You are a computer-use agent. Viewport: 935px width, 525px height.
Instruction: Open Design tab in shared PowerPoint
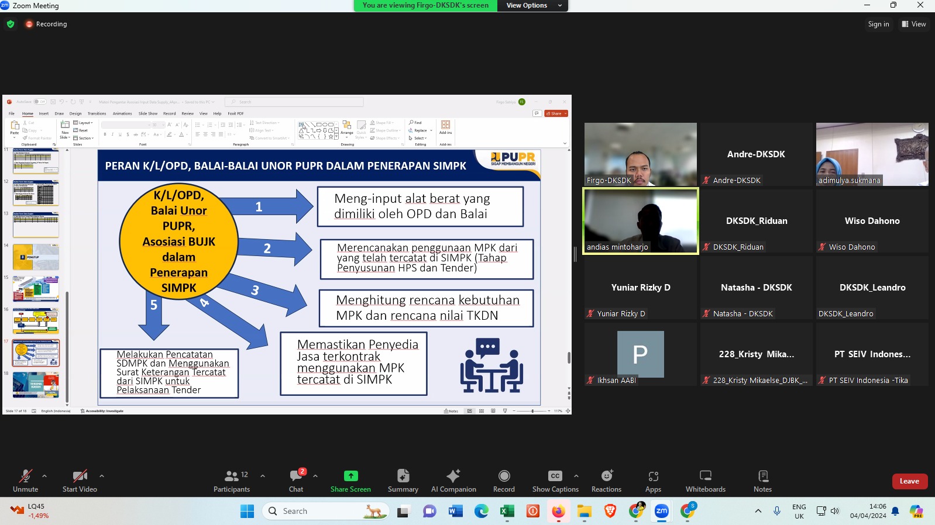click(x=75, y=113)
